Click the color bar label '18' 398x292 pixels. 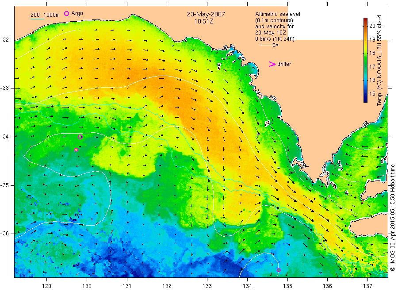(372, 53)
